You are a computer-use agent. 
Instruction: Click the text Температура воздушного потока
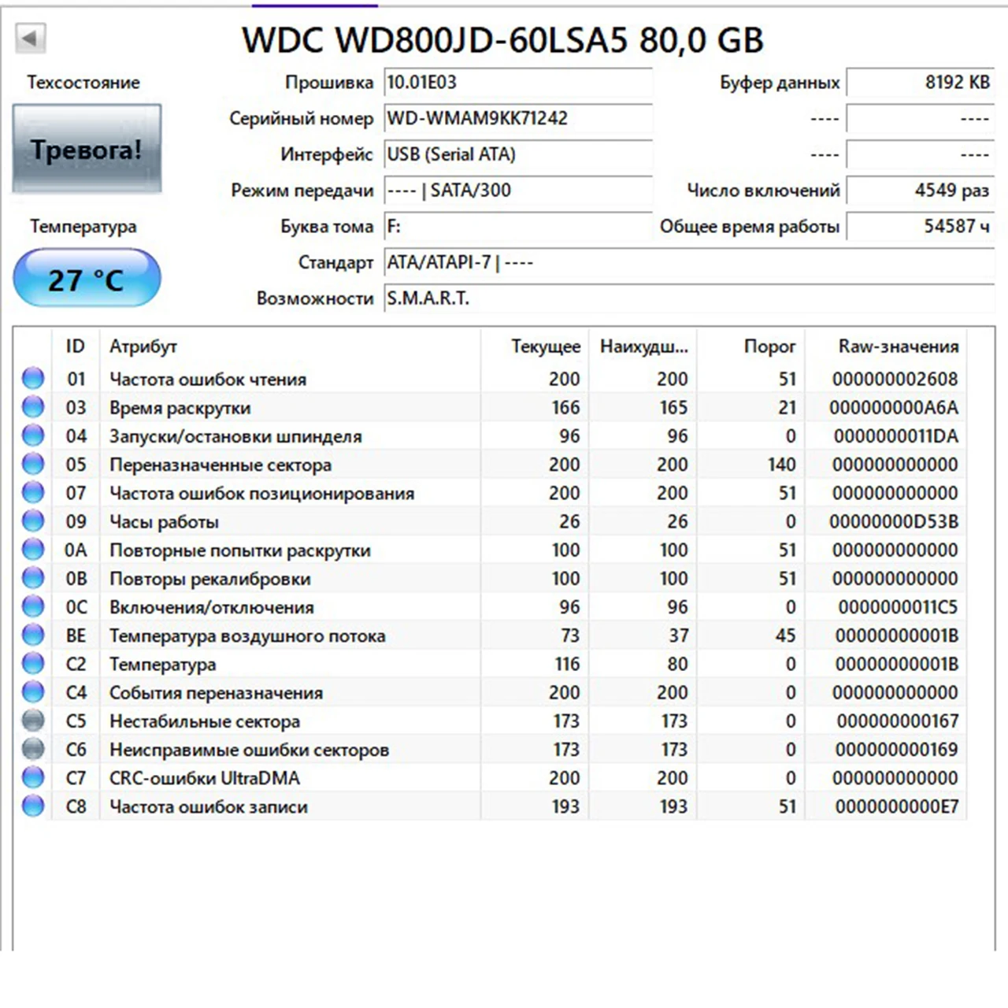[x=247, y=636]
